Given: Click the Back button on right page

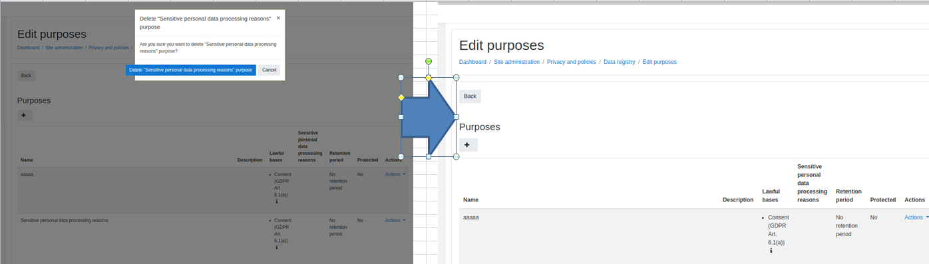Looking at the screenshot, I should [x=470, y=96].
